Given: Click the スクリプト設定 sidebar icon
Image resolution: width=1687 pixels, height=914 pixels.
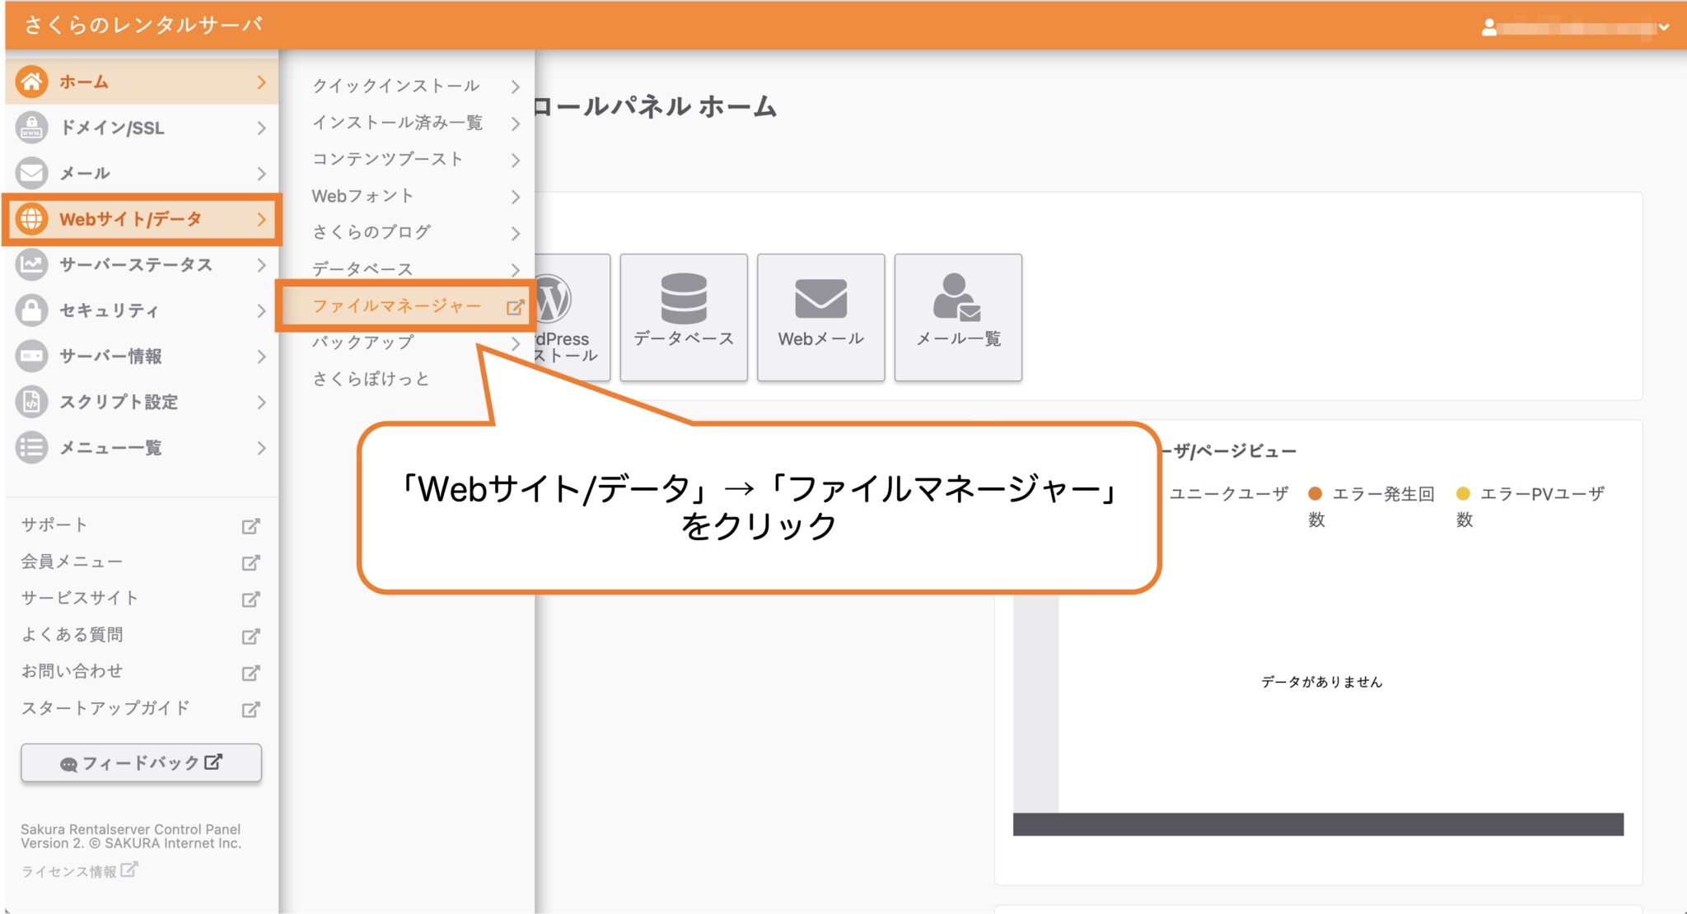Looking at the screenshot, I should pos(31,403).
